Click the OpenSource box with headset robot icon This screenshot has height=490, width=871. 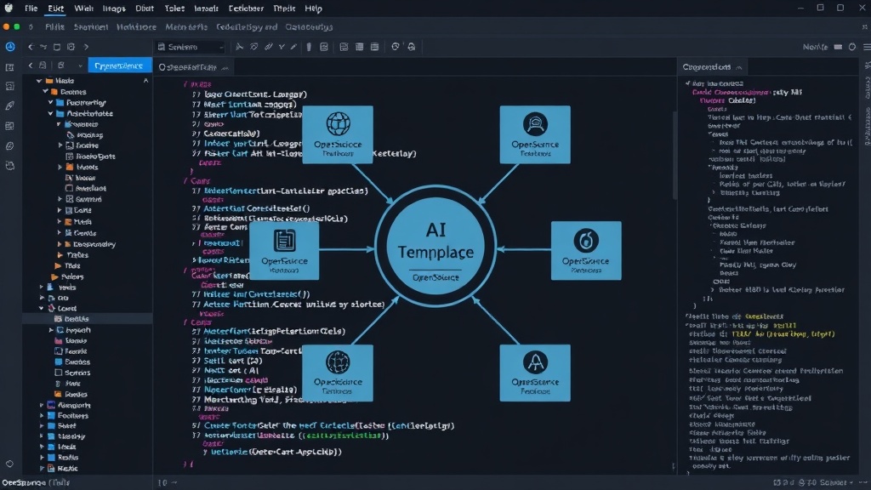pos(535,134)
